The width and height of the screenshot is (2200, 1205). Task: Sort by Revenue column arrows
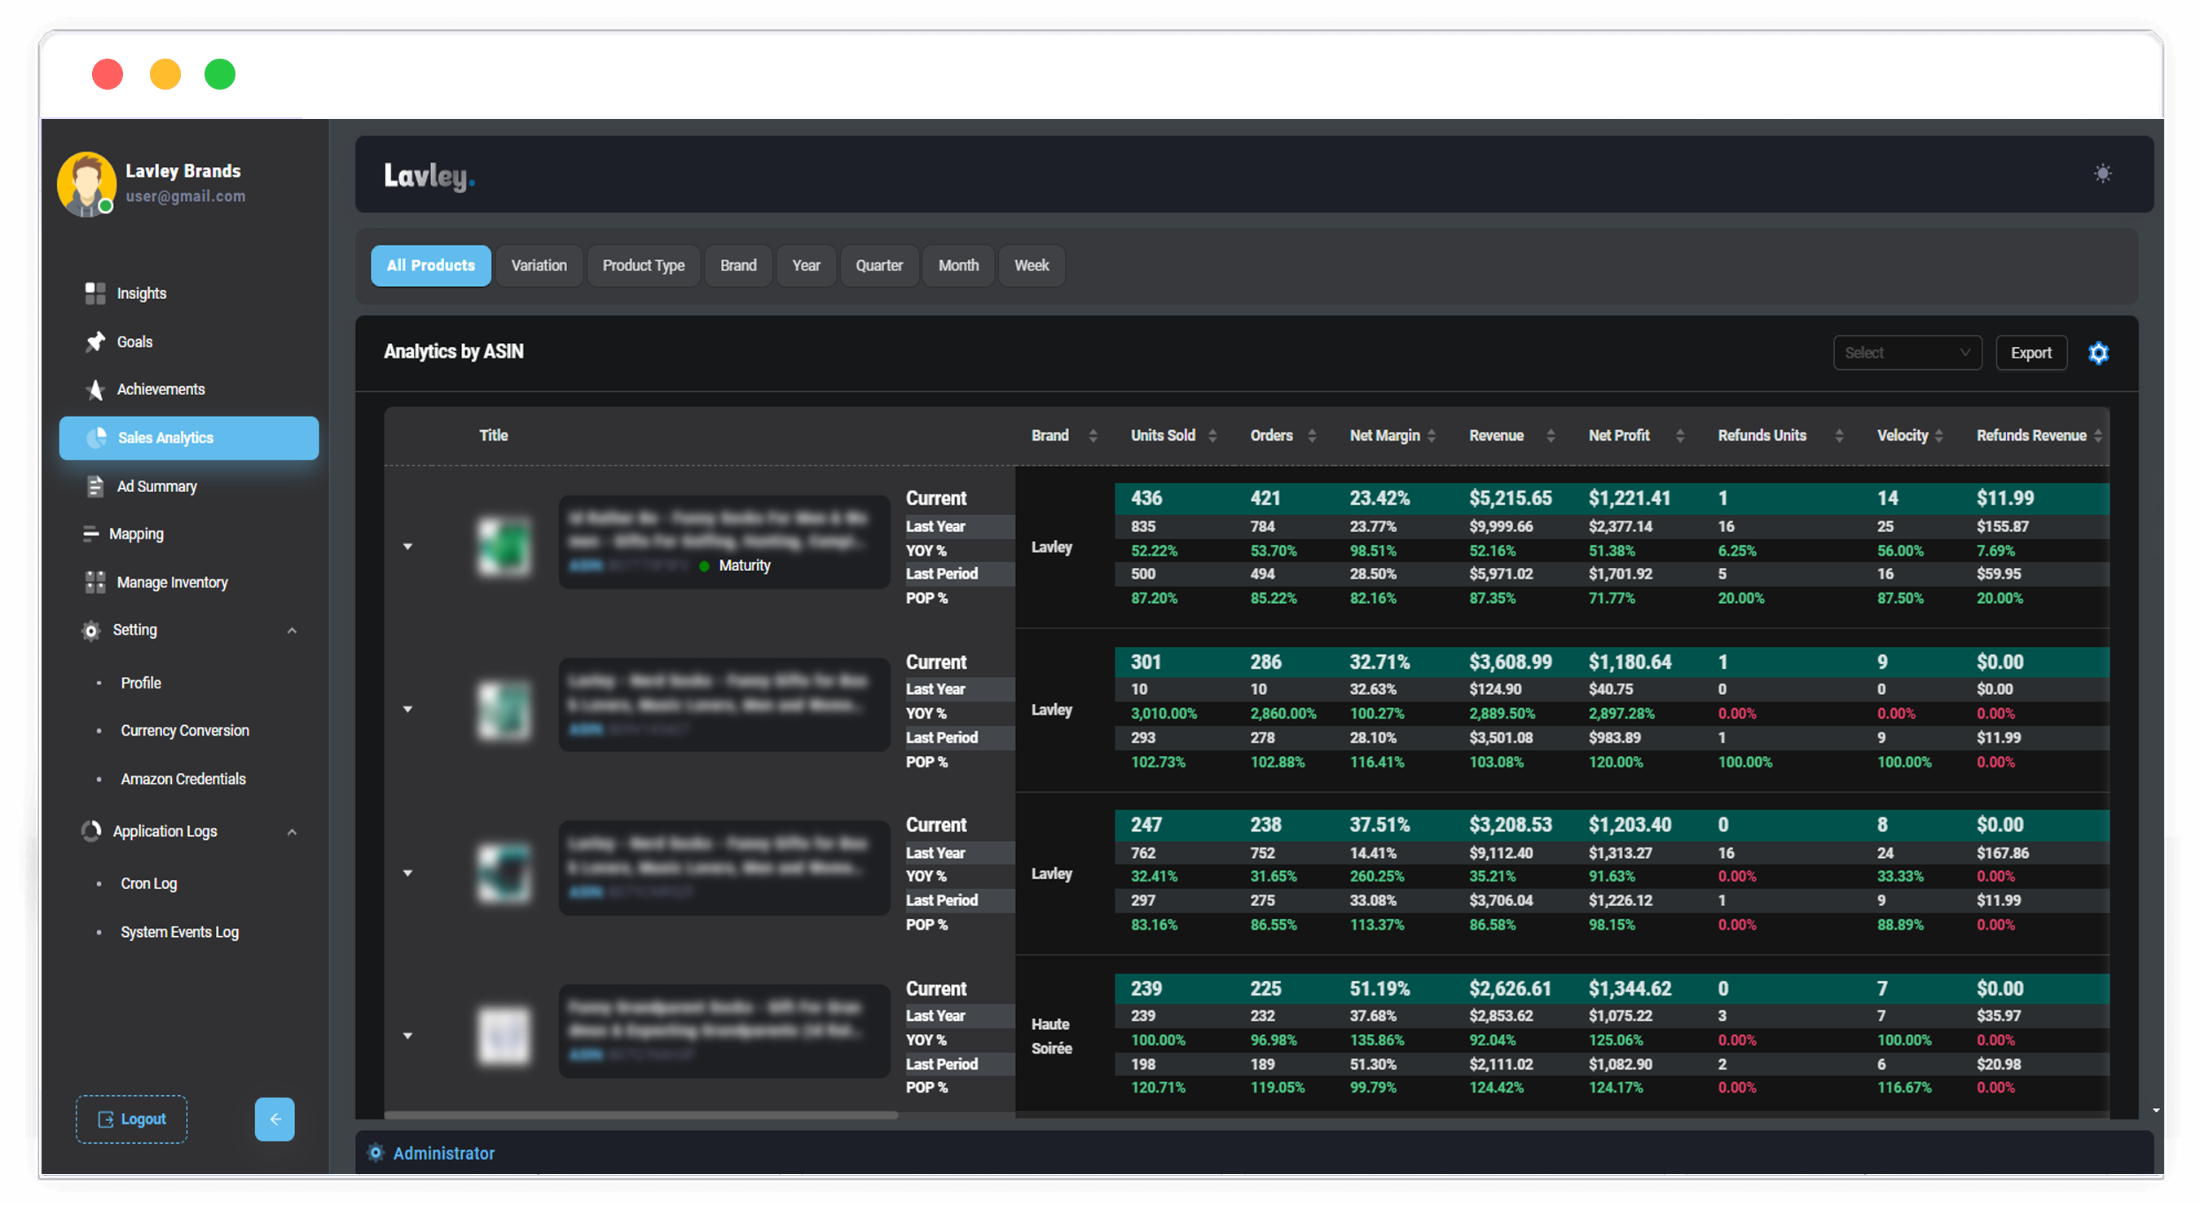[1550, 436]
